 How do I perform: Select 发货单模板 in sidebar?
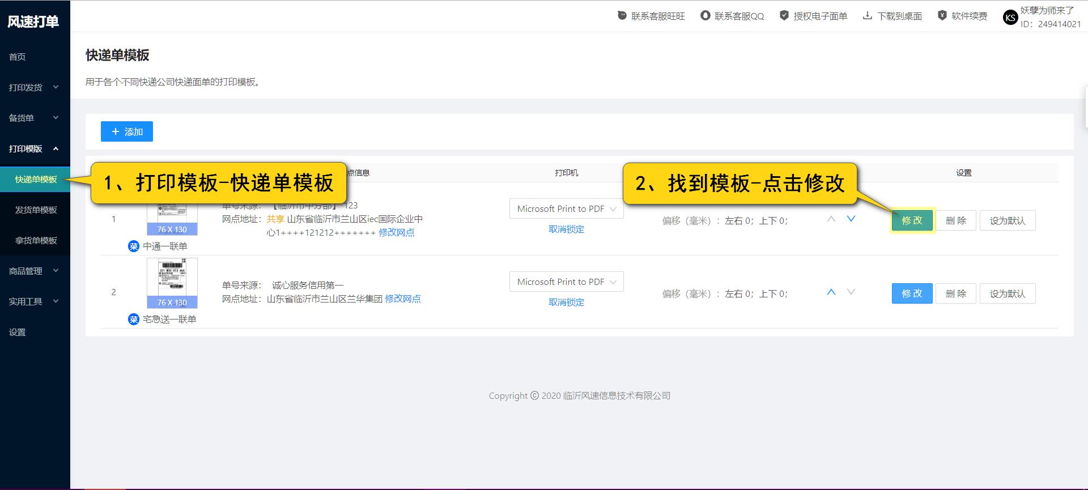(35, 210)
